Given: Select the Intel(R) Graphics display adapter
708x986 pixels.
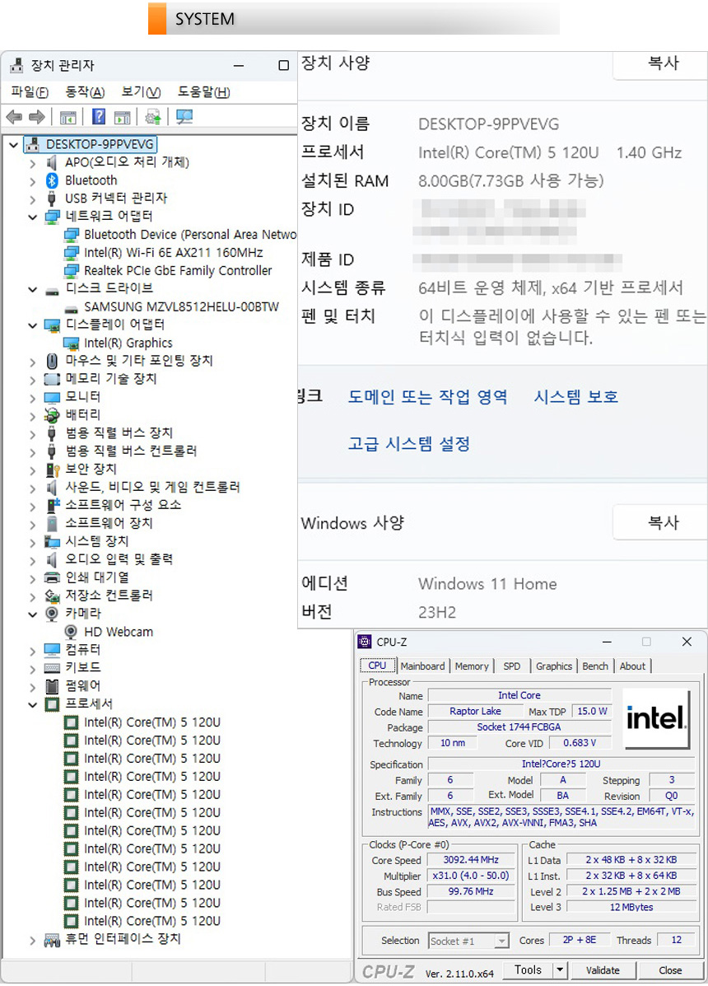Looking at the screenshot, I should point(128,343).
